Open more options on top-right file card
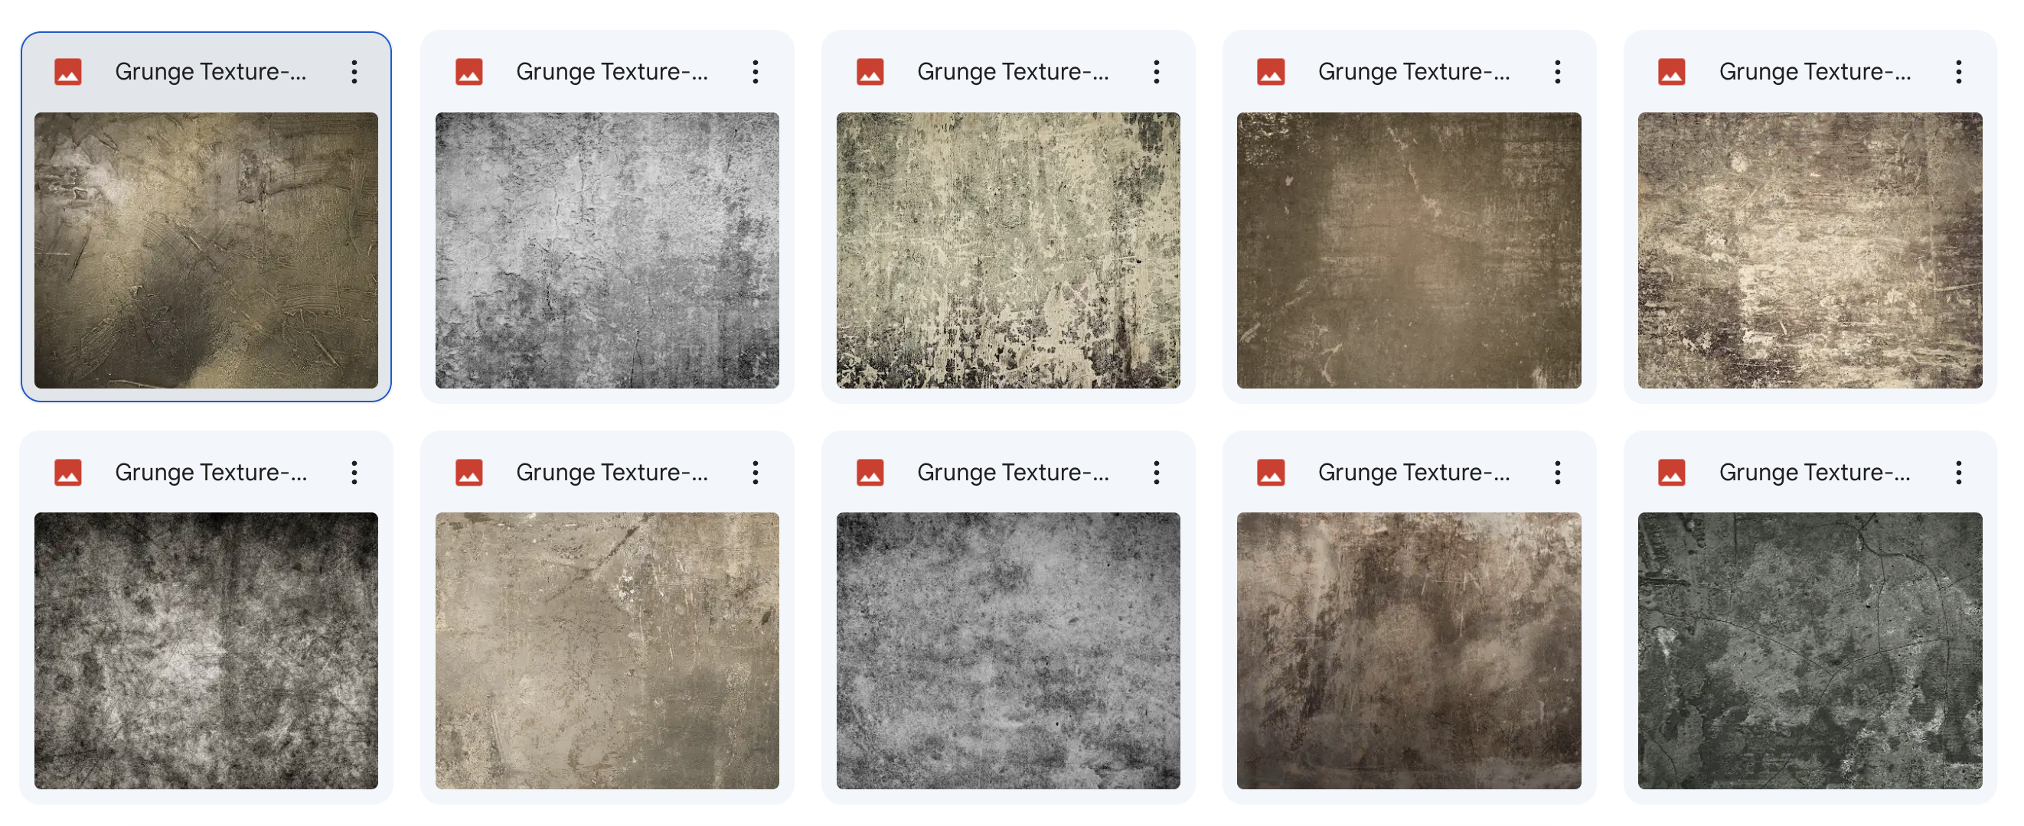 click(x=1958, y=72)
